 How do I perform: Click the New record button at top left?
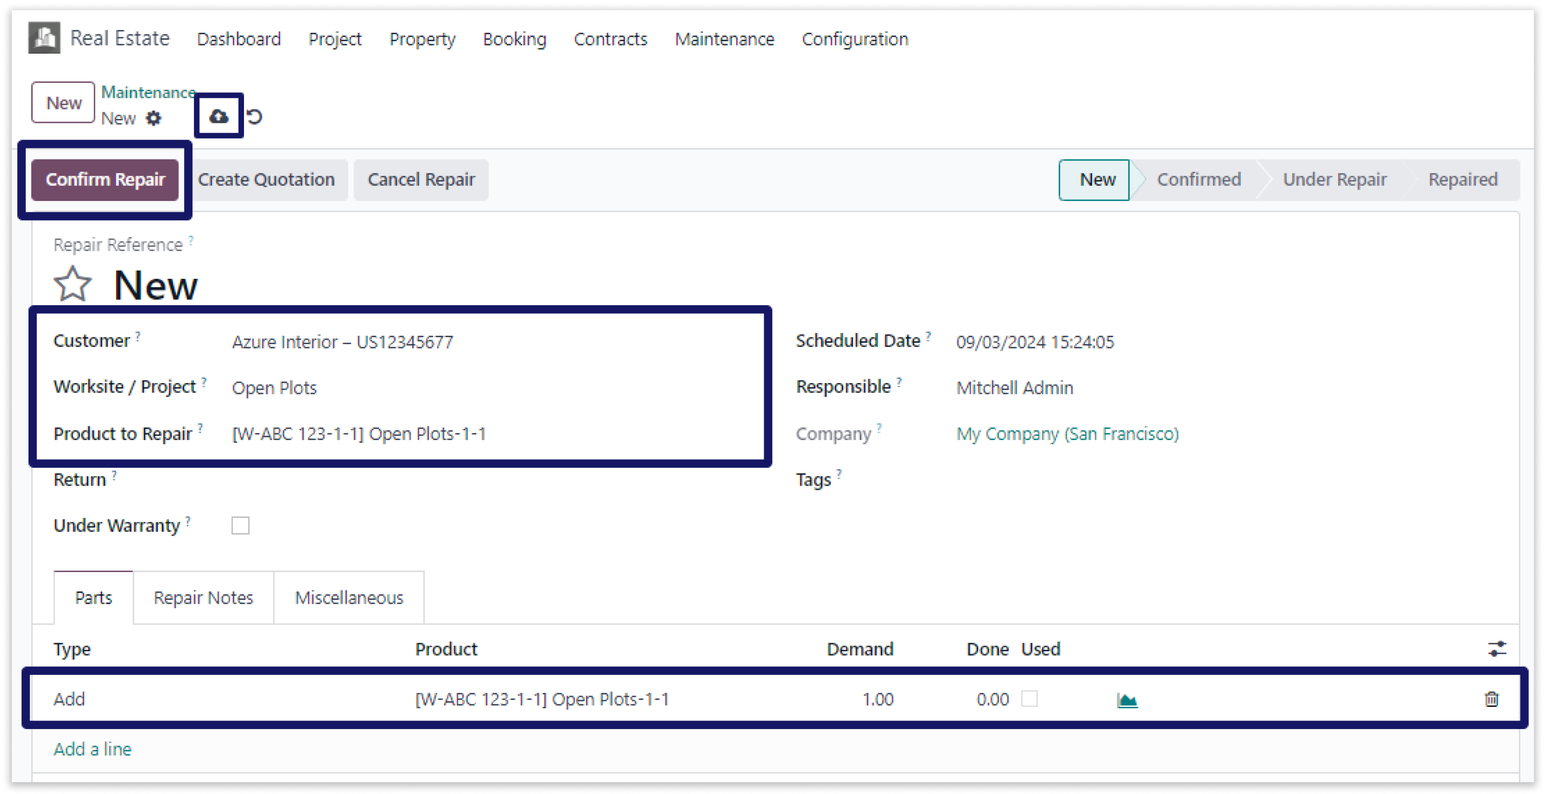[63, 103]
